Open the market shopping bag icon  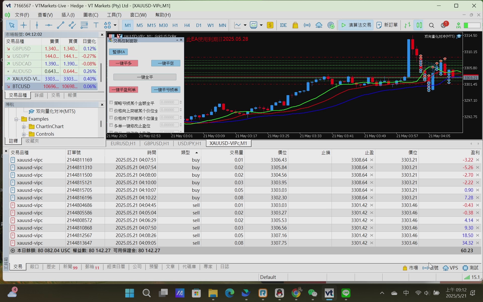[x=295, y=25]
